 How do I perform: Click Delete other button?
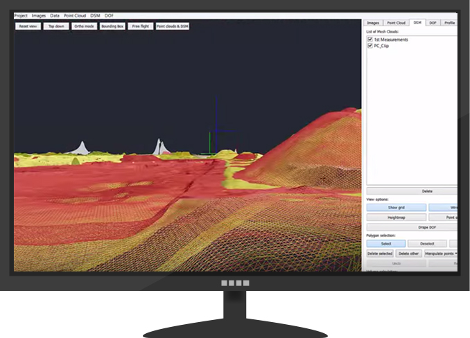(408, 254)
